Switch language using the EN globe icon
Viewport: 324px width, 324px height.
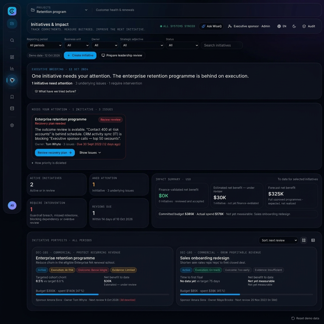pyautogui.click(x=279, y=26)
